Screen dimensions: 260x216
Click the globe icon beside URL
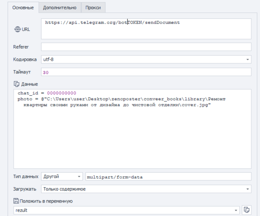point(17,29)
